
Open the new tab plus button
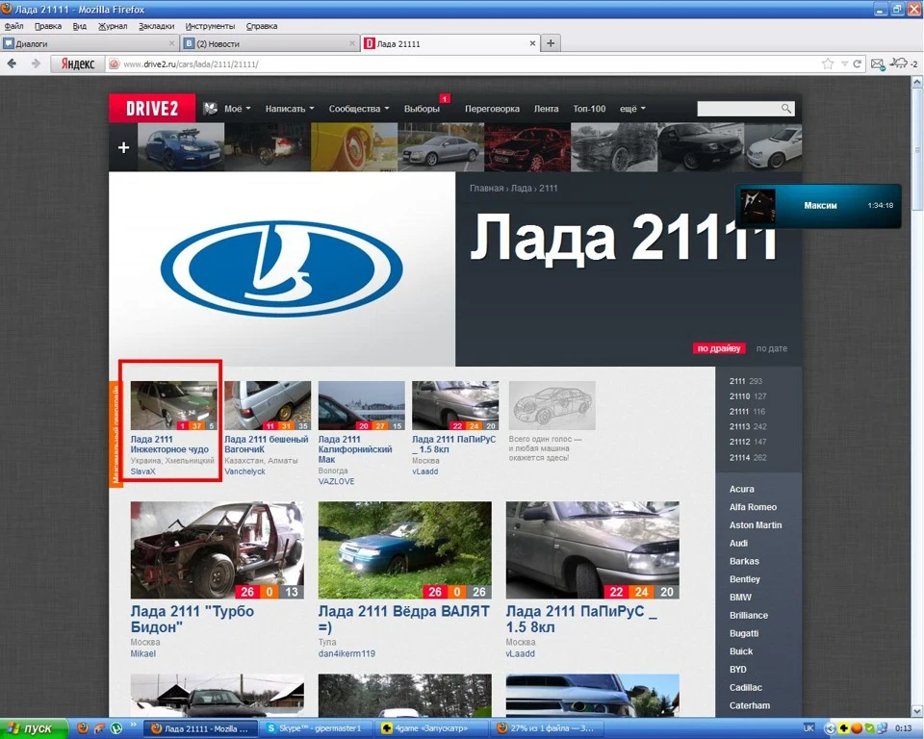click(x=551, y=43)
